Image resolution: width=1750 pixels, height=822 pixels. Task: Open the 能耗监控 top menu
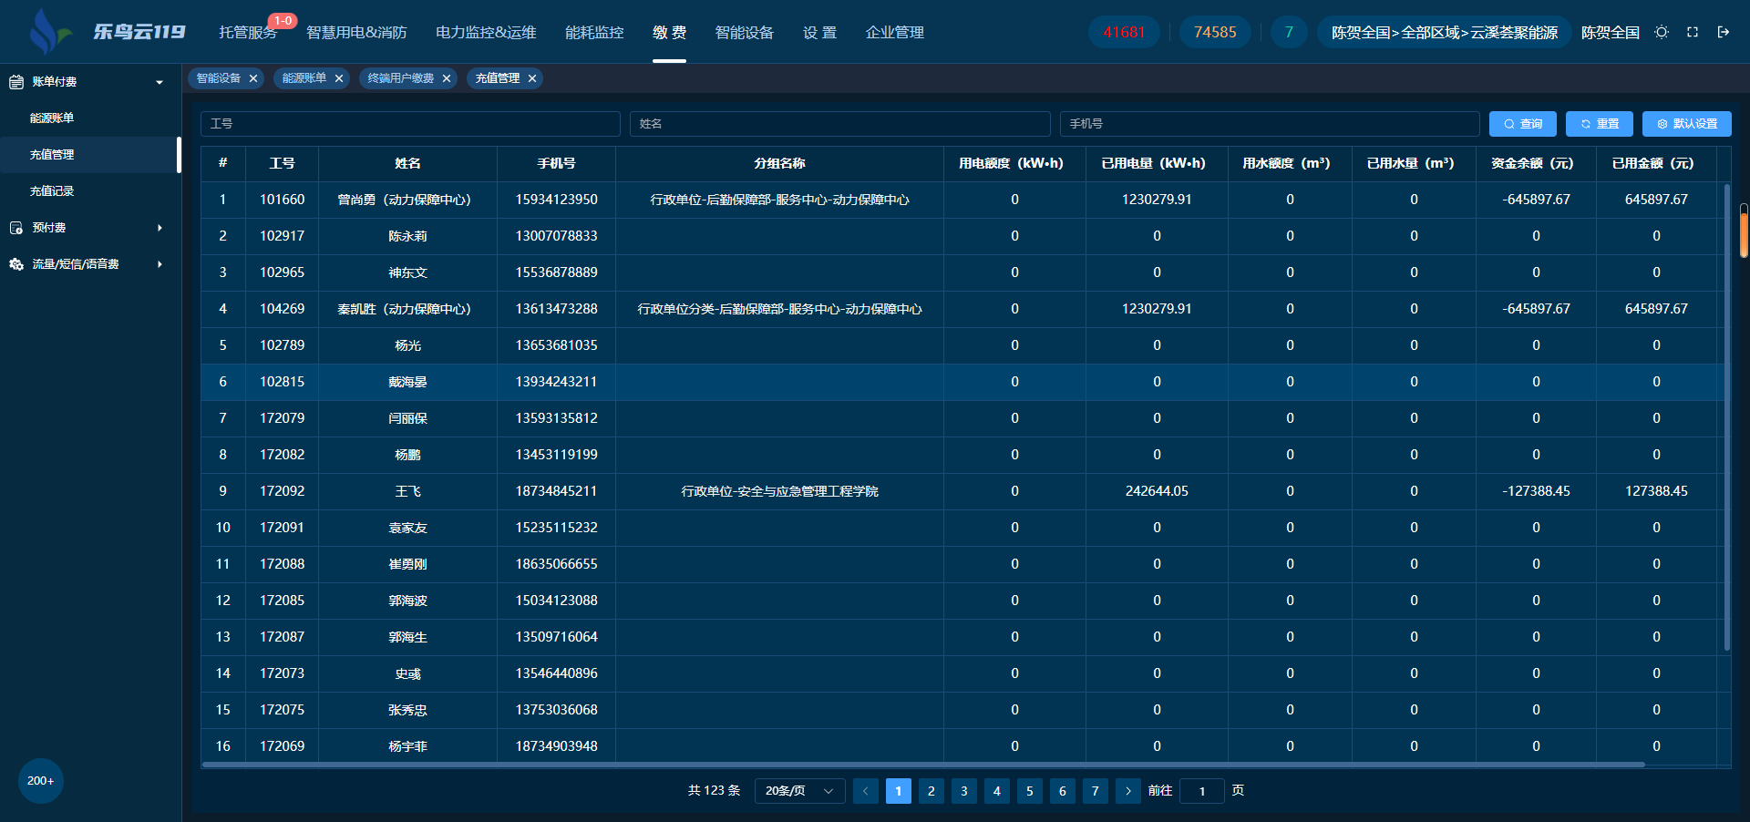pos(594,33)
